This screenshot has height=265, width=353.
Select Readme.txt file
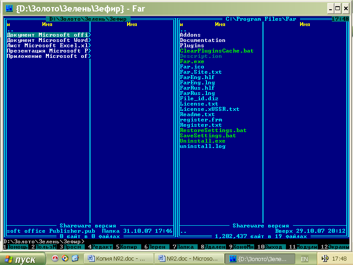click(x=197, y=114)
